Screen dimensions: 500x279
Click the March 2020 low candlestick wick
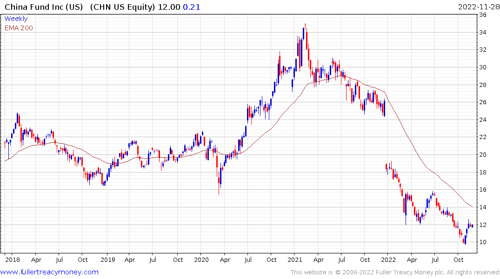coord(219,185)
